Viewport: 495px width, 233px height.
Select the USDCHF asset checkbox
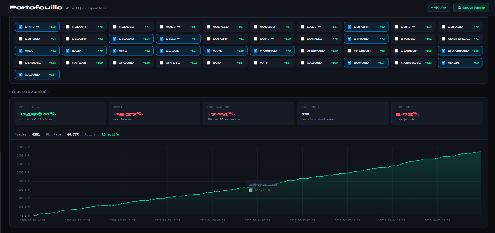68,39
